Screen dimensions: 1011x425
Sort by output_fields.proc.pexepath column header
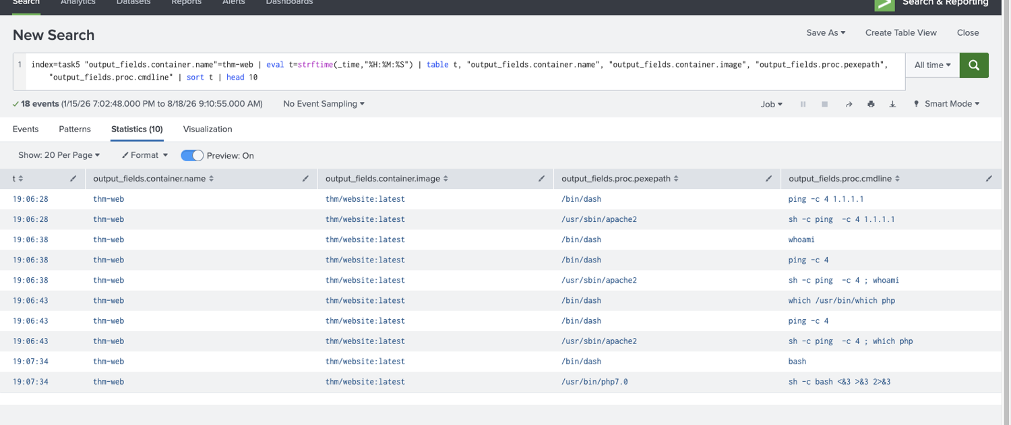pos(620,179)
